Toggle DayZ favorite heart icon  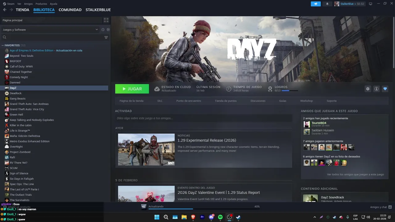(385, 89)
